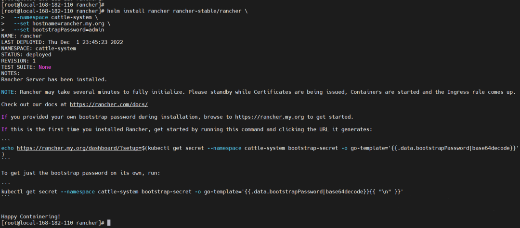This screenshot has height=228, width=520.
Task: Click the 'NOTES:' line
Action: (10, 73)
